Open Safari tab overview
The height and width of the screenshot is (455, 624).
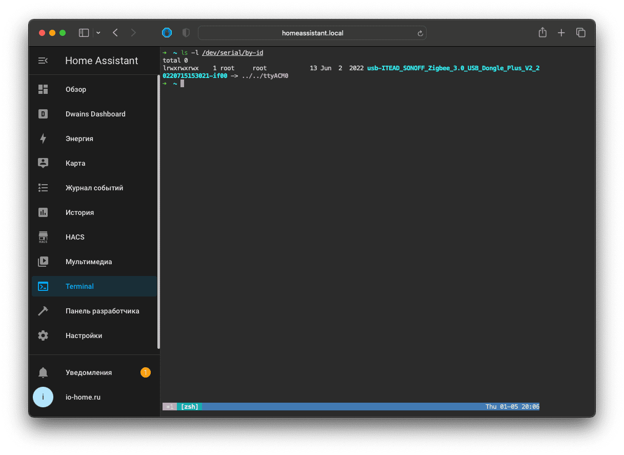click(580, 33)
